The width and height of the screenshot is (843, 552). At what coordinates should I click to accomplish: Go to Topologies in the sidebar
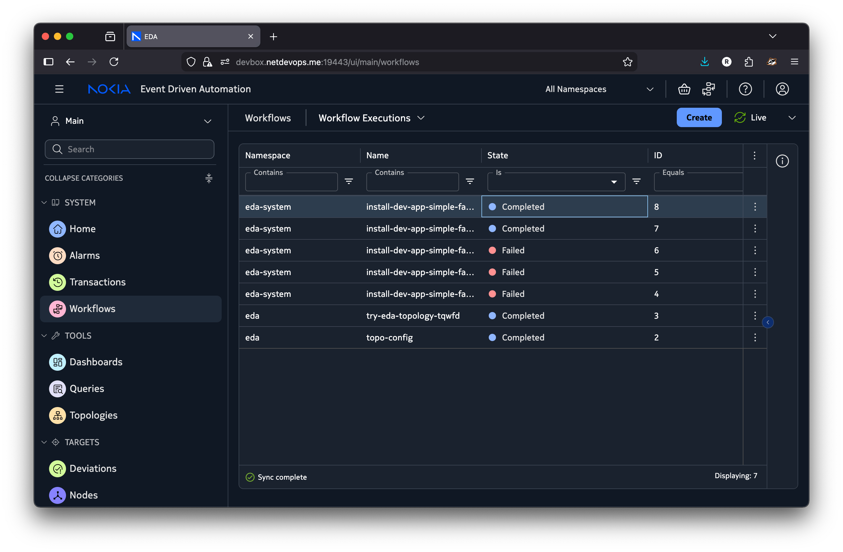point(93,415)
